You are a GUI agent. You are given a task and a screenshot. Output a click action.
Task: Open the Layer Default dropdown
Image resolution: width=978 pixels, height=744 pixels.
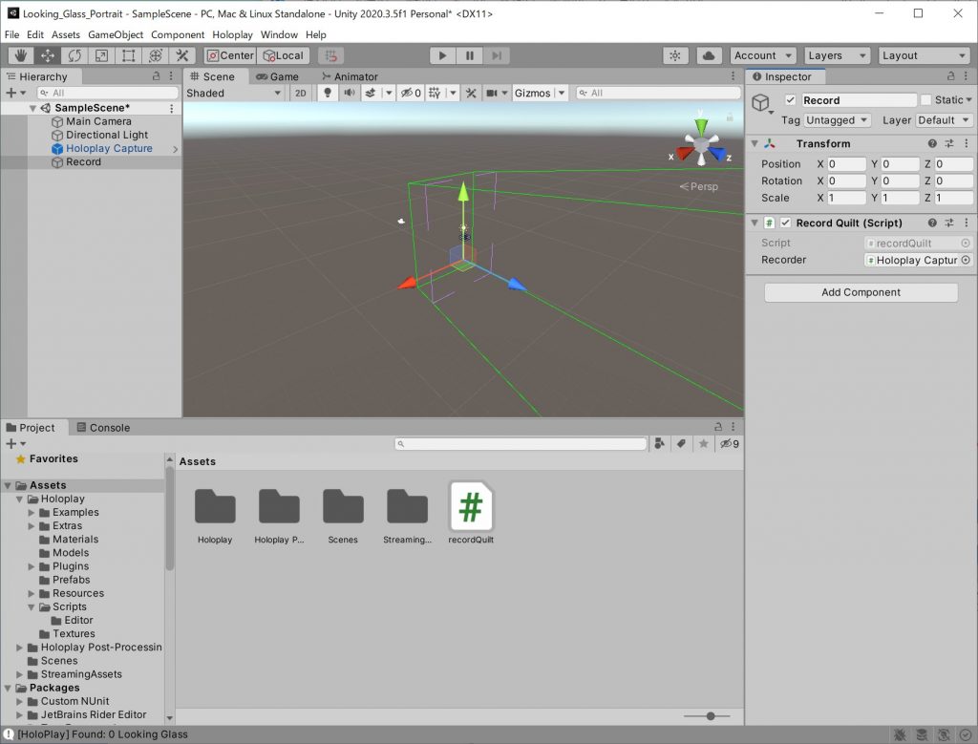coord(943,119)
